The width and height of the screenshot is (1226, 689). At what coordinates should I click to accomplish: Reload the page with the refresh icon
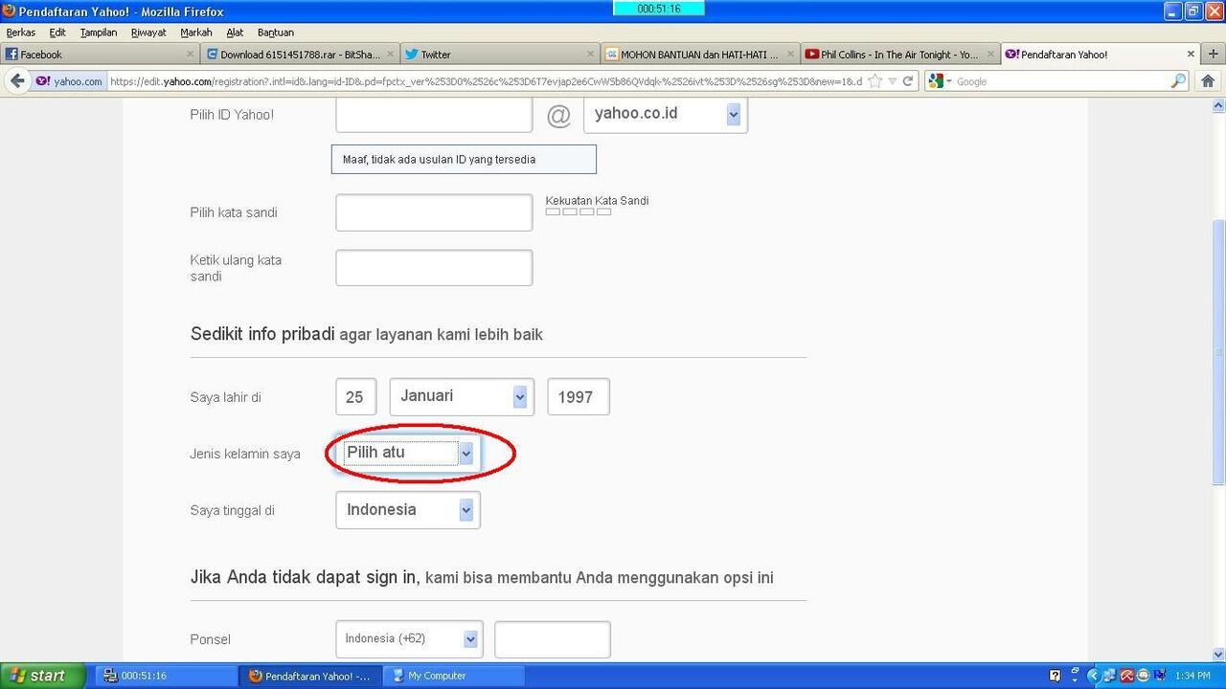tap(908, 81)
